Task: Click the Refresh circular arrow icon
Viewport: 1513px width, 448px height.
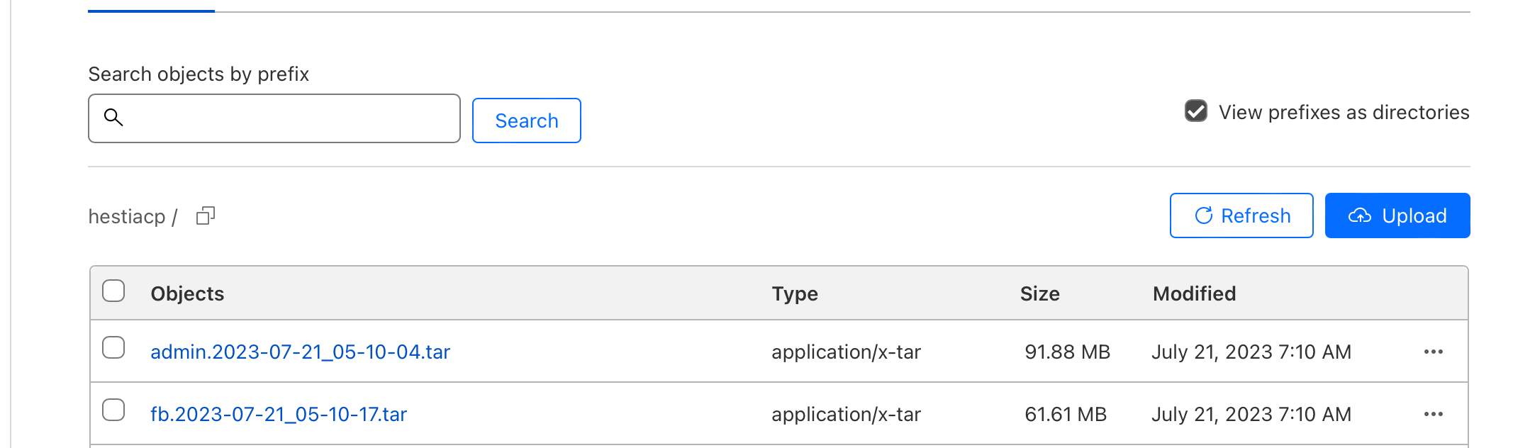Action: click(1203, 215)
